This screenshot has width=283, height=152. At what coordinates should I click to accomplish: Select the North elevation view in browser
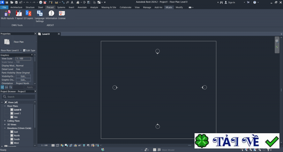point(17,135)
